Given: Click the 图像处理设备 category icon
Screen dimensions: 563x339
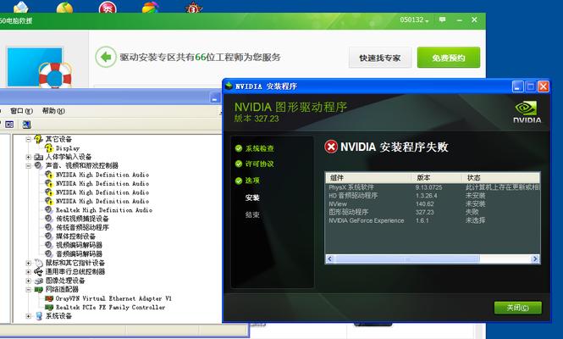Looking at the screenshot, I should point(38,281).
